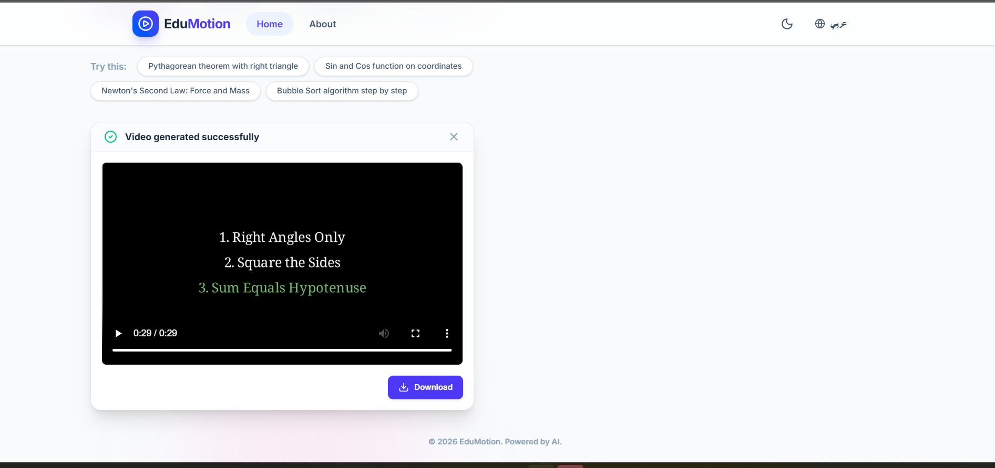Screen dimensions: 995x468
Task: Enter video fullscreen mode
Action: click(x=415, y=333)
